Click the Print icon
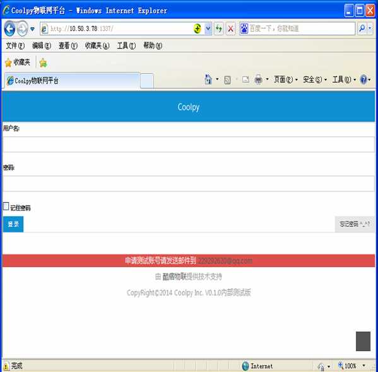This screenshot has width=378, height=372. [x=259, y=80]
